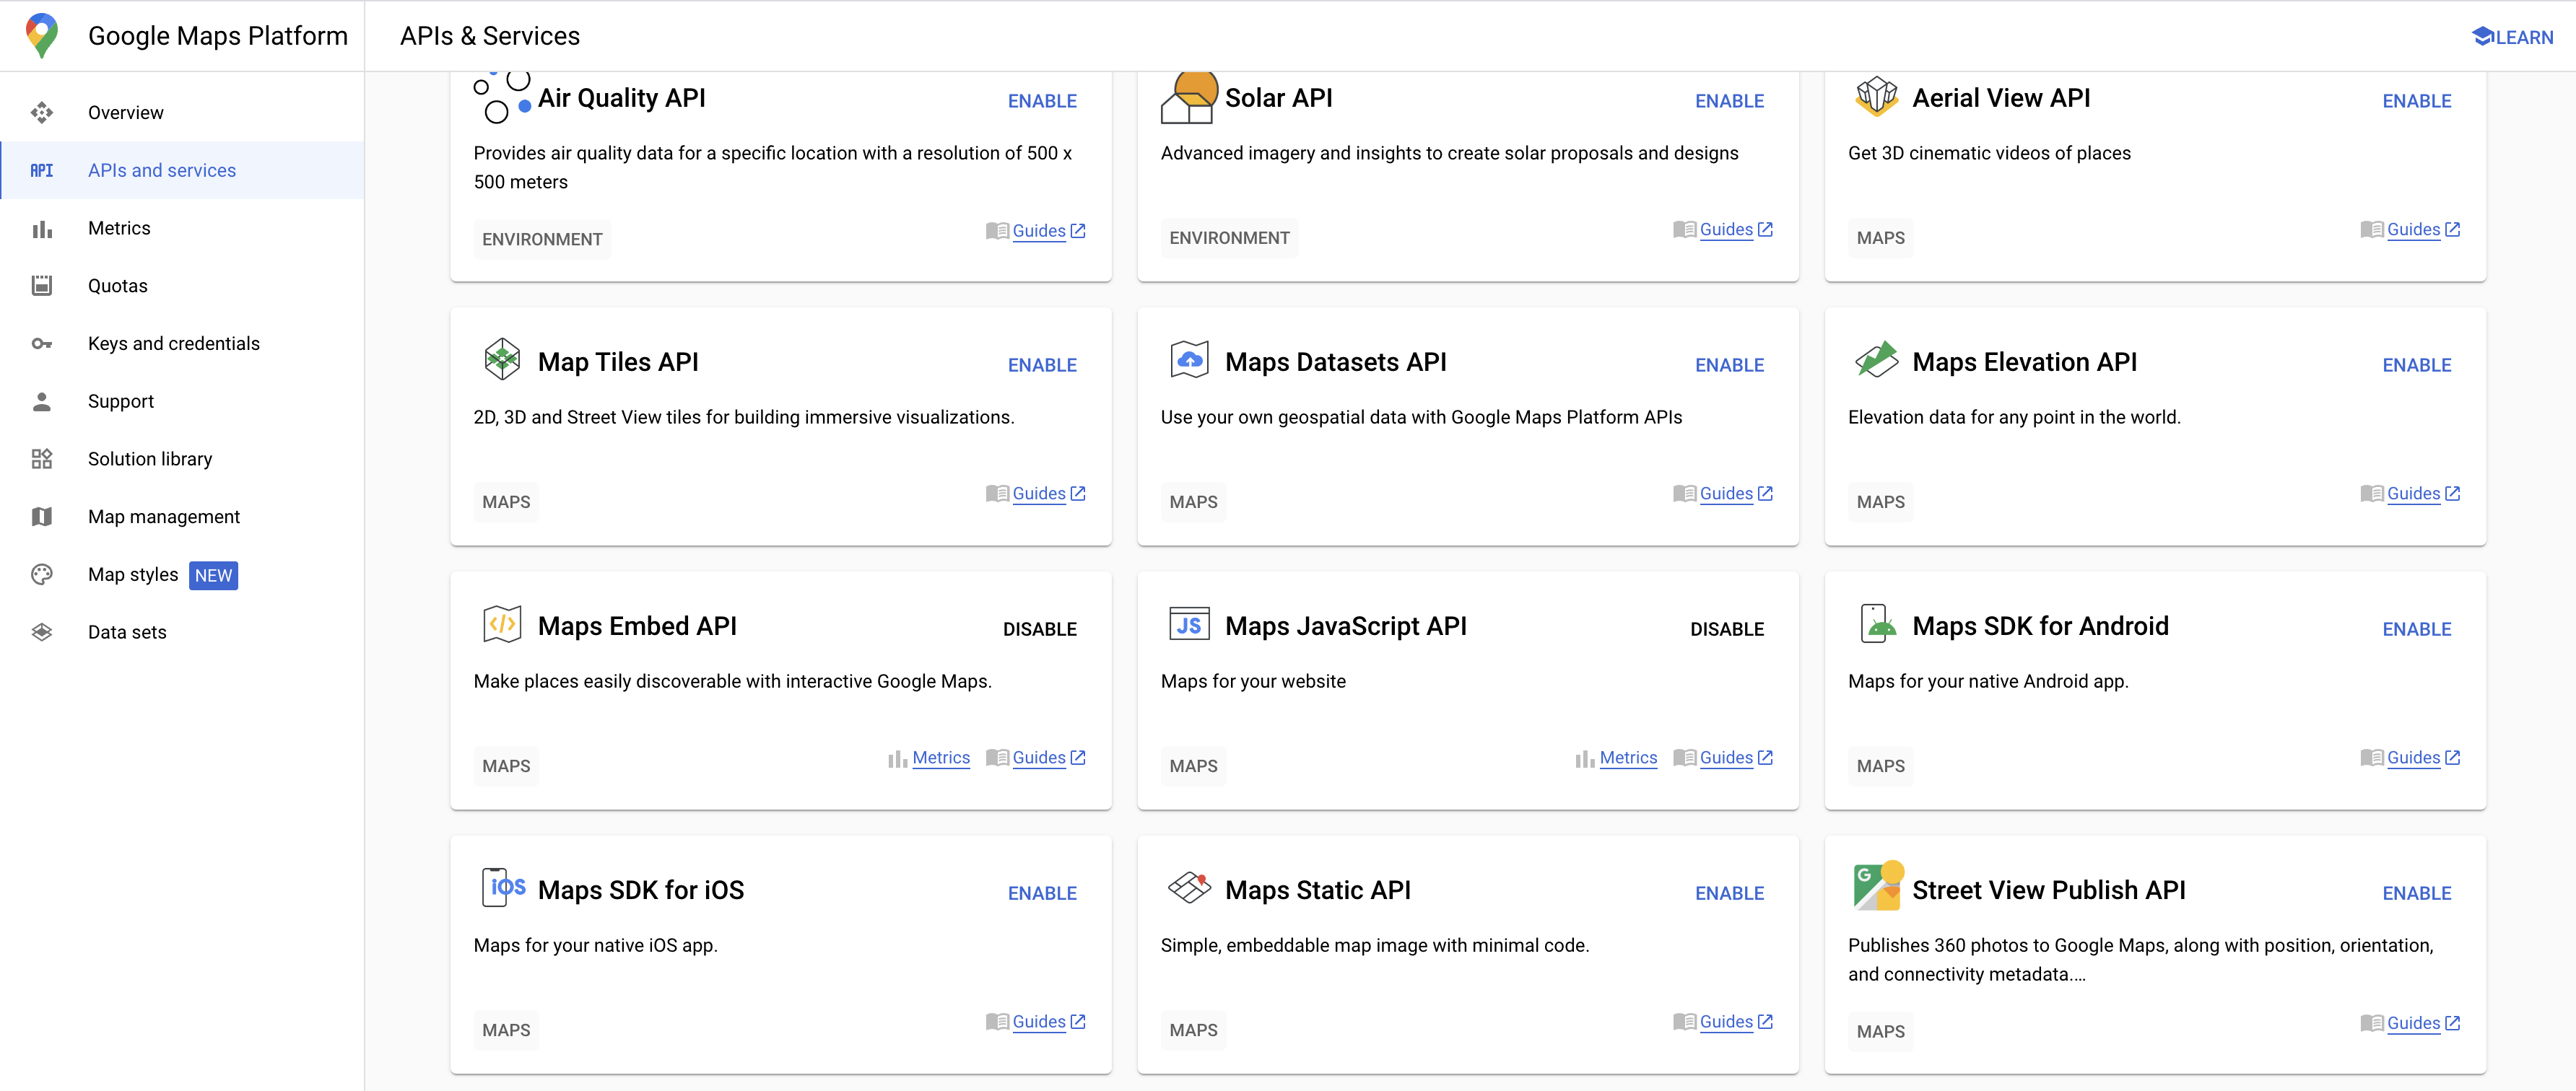Click the Google Maps Platform logo icon
Image resolution: width=2576 pixels, height=1091 pixels.
tap(41, 35)
